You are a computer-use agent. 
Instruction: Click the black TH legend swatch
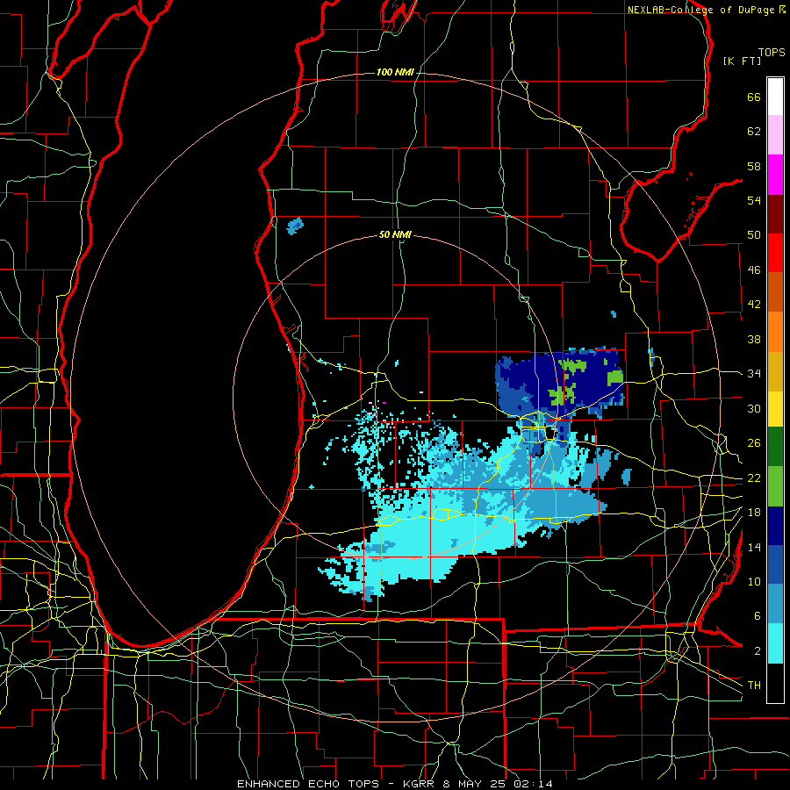click(x=775, y=683)
